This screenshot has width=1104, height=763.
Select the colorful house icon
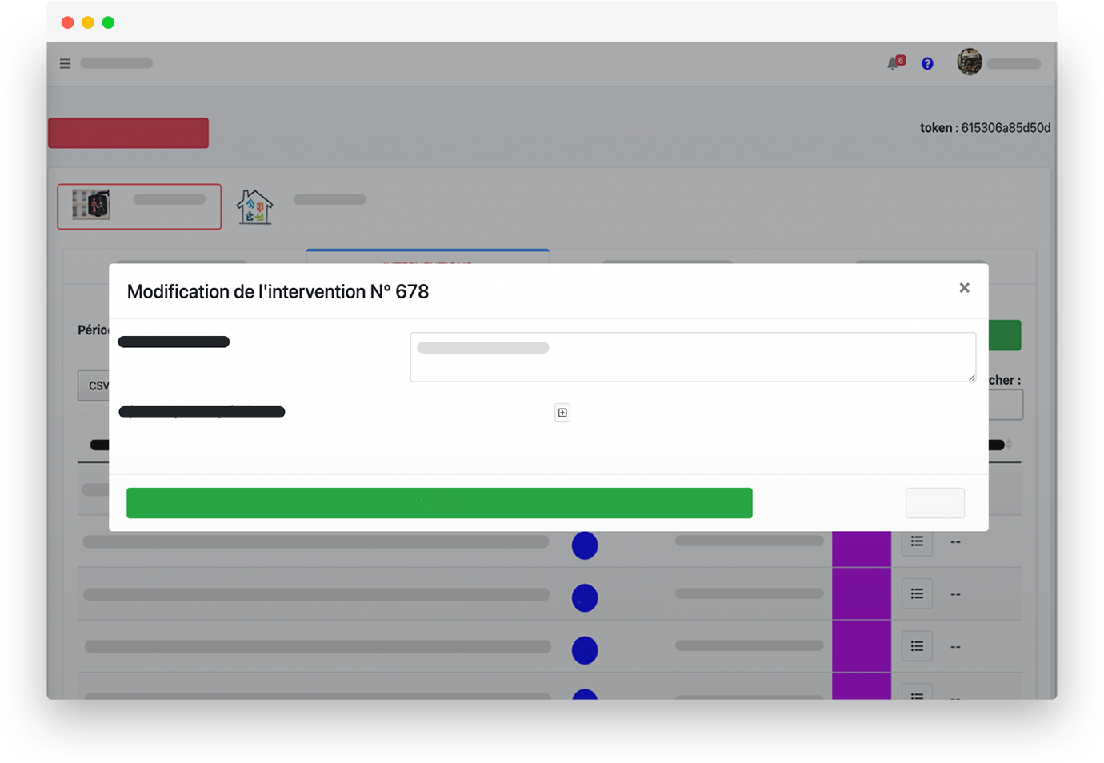point(254,206)
